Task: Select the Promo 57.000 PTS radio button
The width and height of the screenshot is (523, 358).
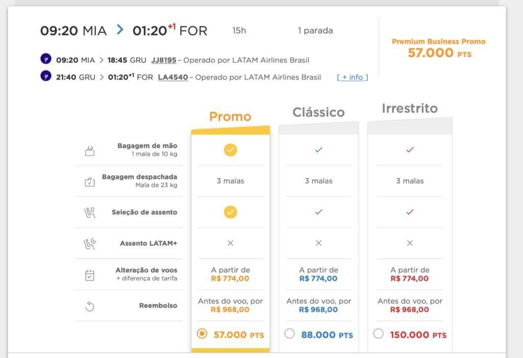Action: coord(202,333)
